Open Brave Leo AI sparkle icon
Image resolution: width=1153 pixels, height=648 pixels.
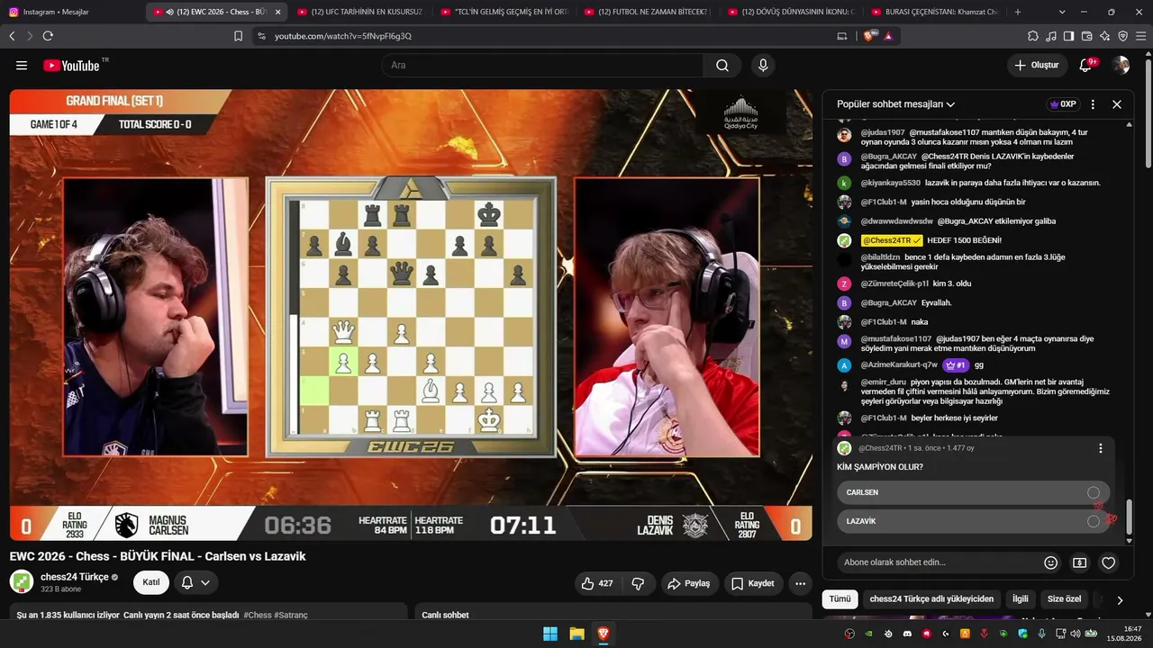1104,36
